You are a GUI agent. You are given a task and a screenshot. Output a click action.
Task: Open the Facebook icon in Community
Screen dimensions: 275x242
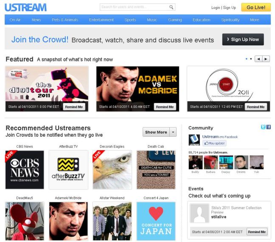pos(268,127)
